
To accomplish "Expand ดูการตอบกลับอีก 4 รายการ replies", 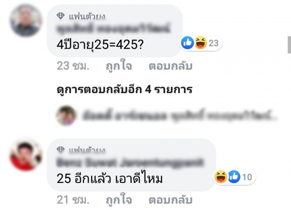I will click(124, 90).
